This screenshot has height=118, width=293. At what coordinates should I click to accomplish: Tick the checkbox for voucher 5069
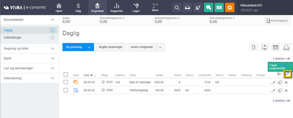coord(66,90)
